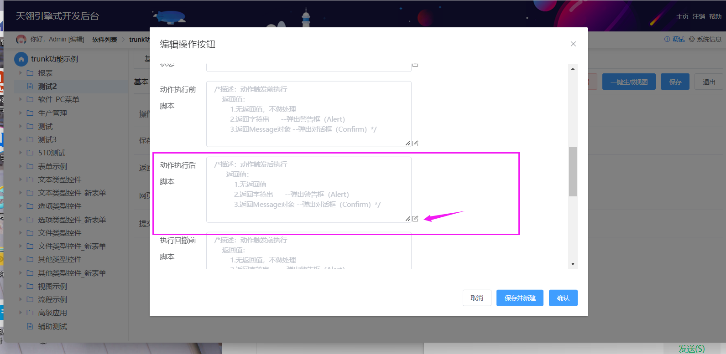Click folder icon of 视图示例
This screenshot has height=354, width=726.
[x=30, y=286]
